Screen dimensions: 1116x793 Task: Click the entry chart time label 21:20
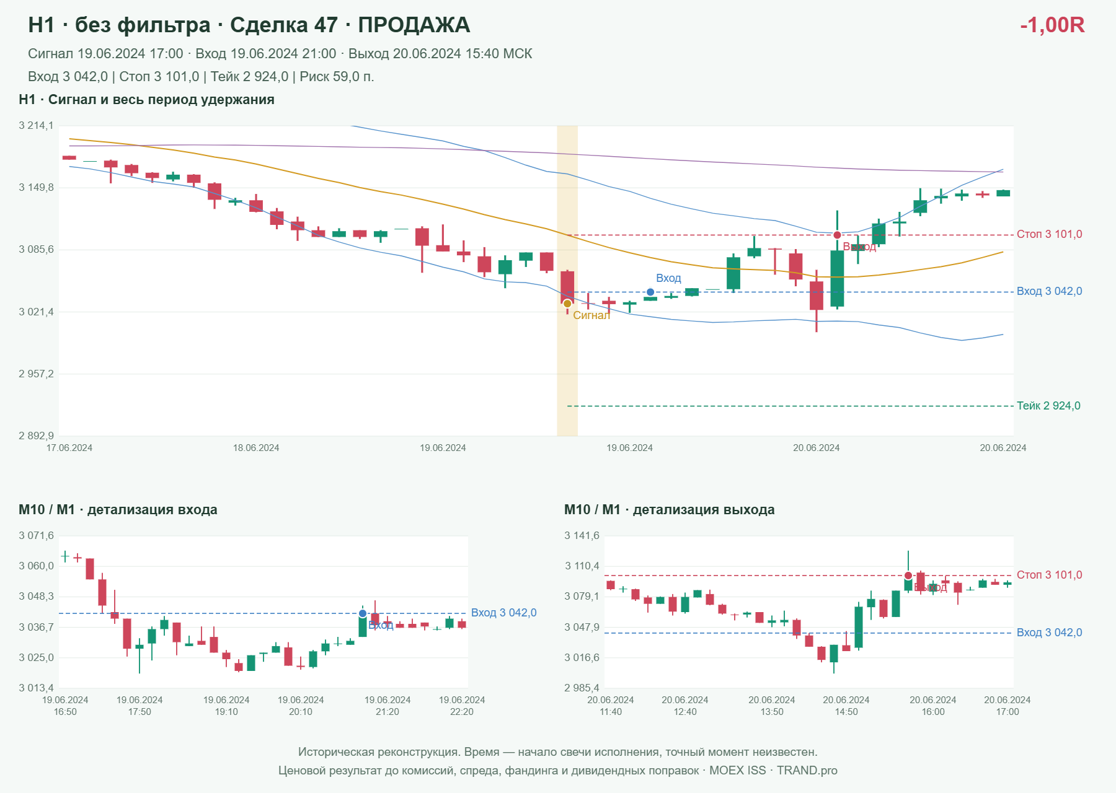click(387, 712)
